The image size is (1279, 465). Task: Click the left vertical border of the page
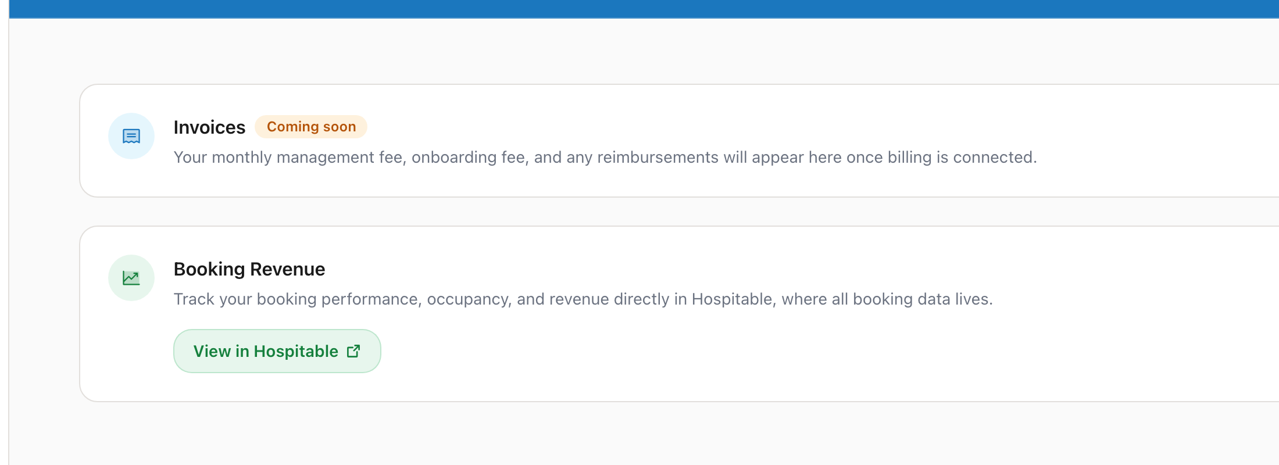click(9, 233)
